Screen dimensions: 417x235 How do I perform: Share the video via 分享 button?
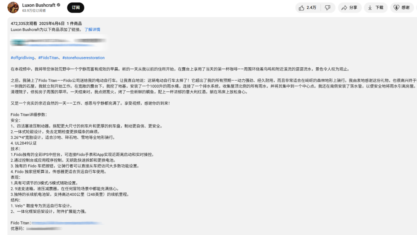pos(349,8)
